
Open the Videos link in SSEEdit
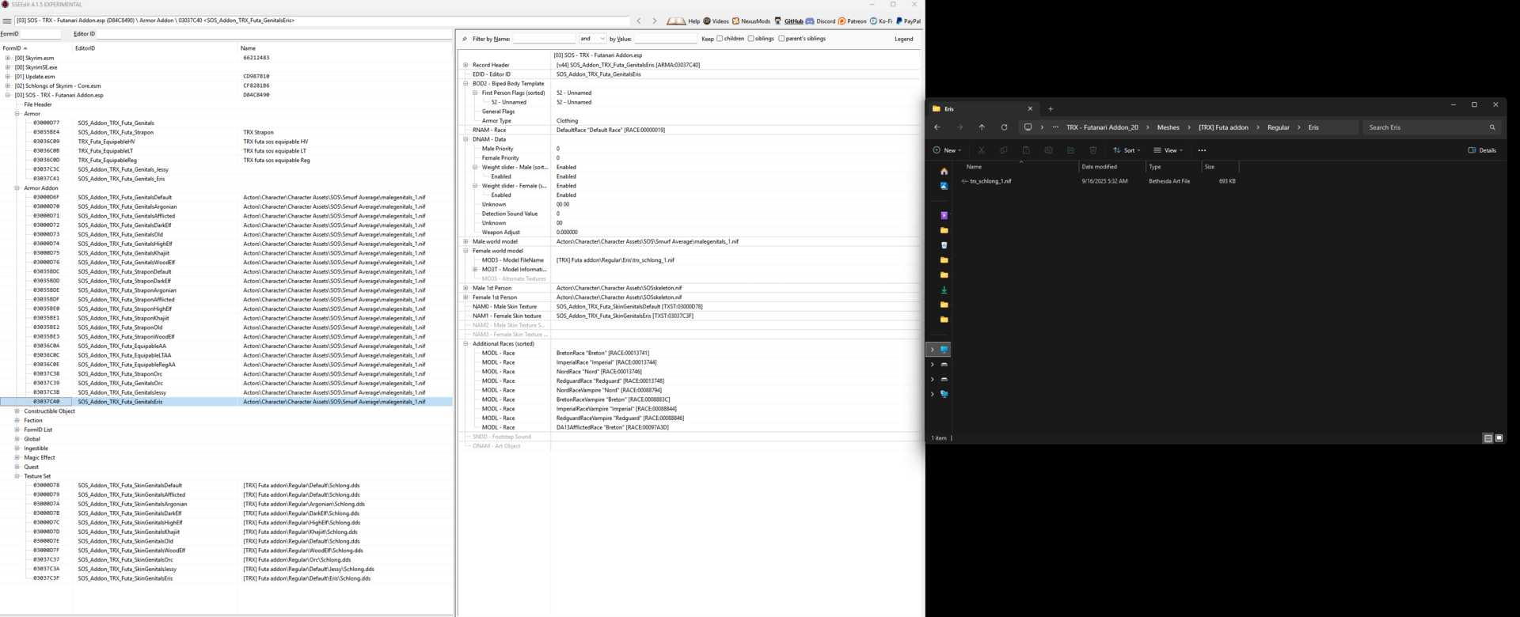(x=716, y=21)
